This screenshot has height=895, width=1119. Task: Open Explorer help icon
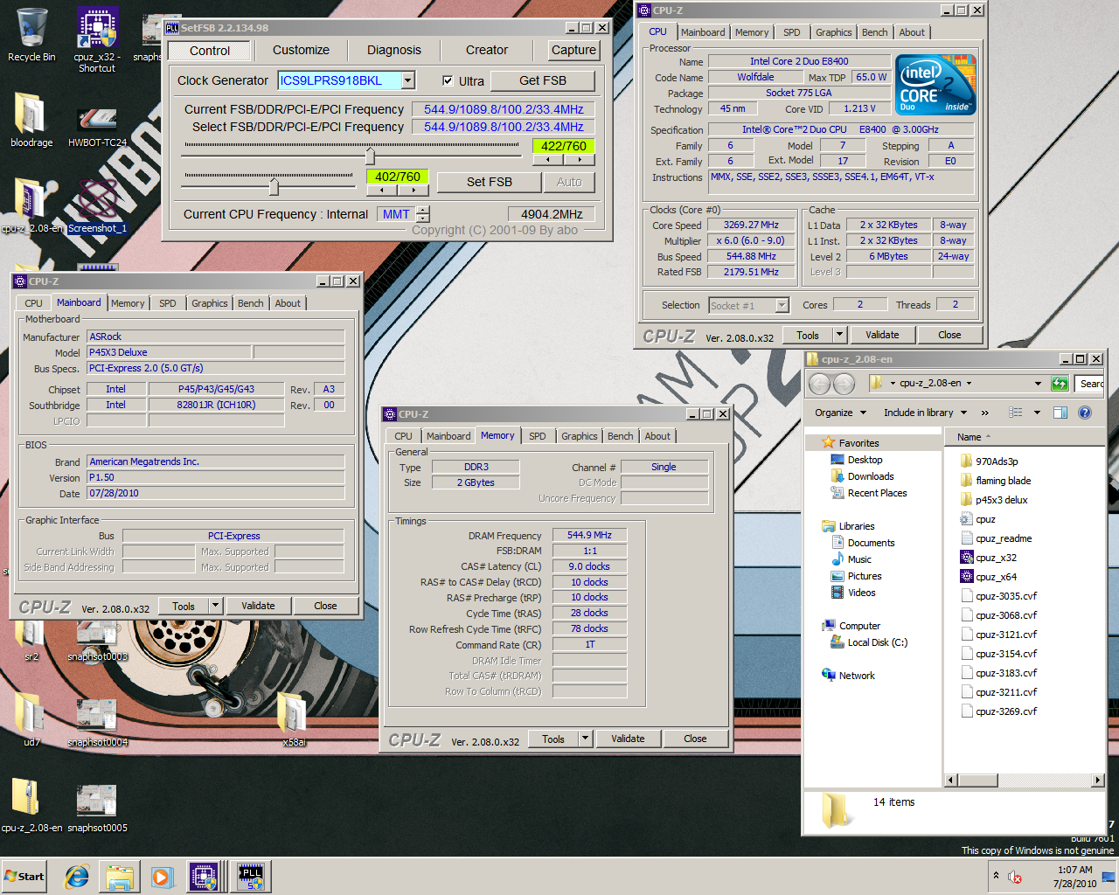pyautogui.click(x=1085, y=413)
